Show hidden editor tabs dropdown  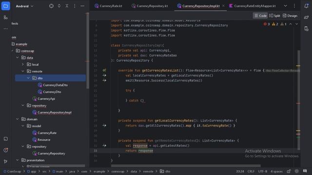click(285, 6)
